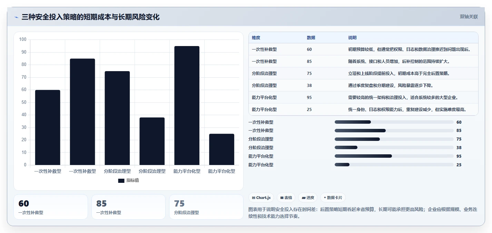The height and width of the screenshot is (233, 492).
Task: Select the 数据卡片 tag
Action: click(333, 198)
